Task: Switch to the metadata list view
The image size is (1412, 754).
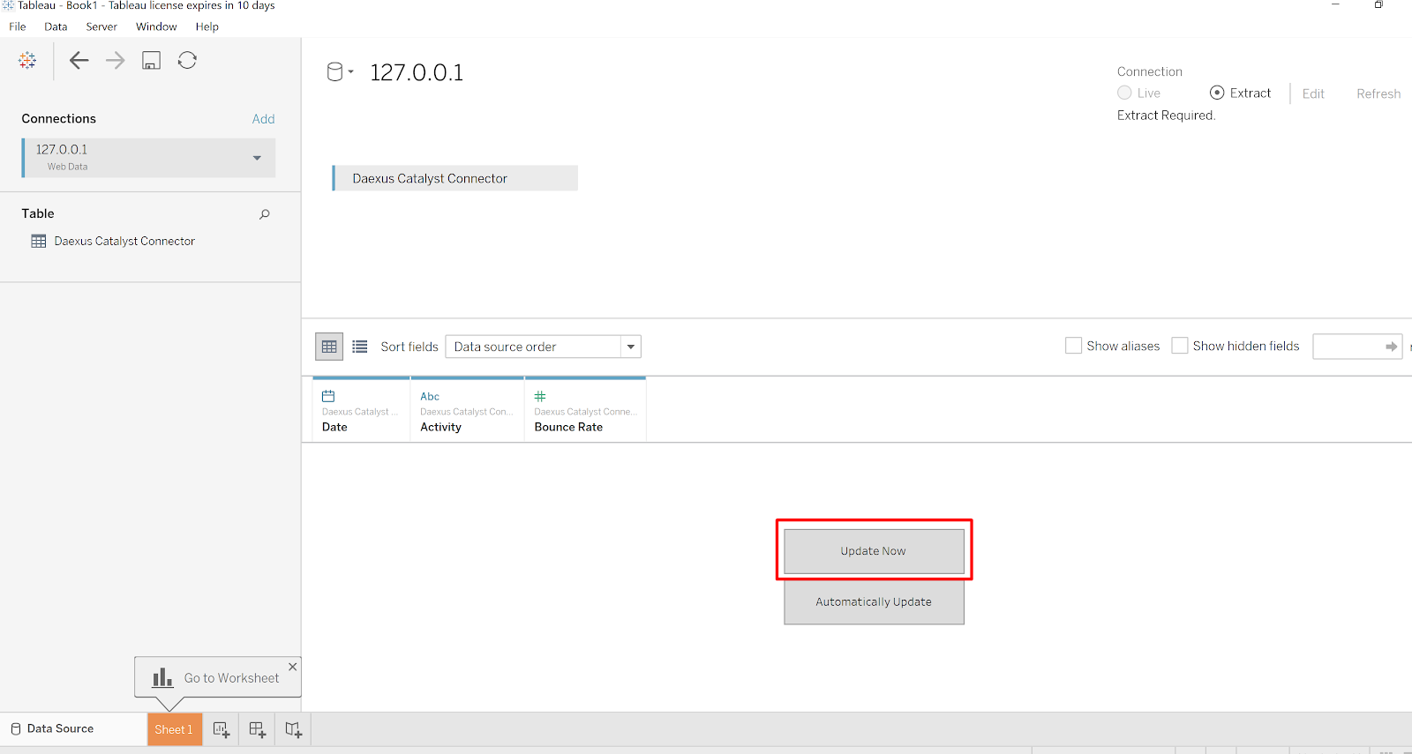Action: click(x=360, y=347)
